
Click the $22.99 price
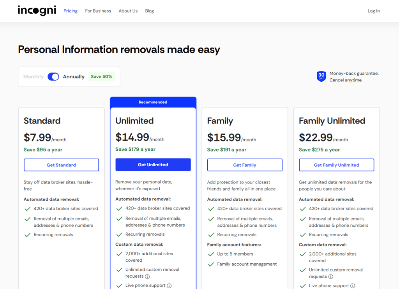316,137
